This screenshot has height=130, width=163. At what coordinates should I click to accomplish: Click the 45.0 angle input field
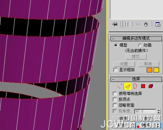[x=145, y=111]
